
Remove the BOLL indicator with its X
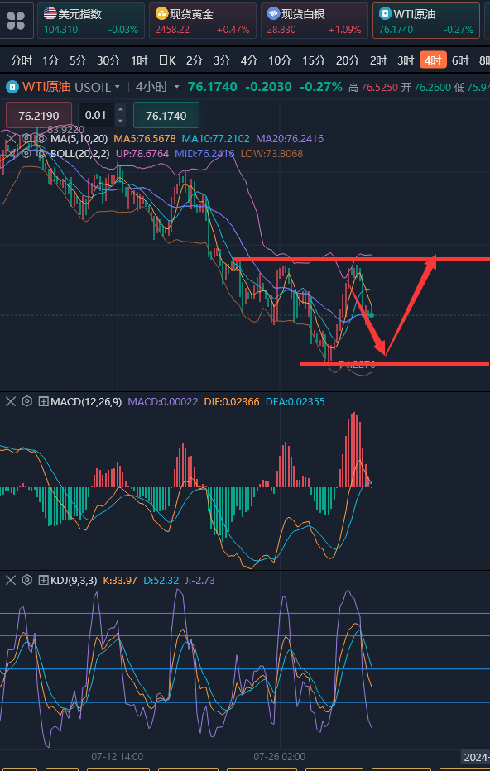(10, 153)
